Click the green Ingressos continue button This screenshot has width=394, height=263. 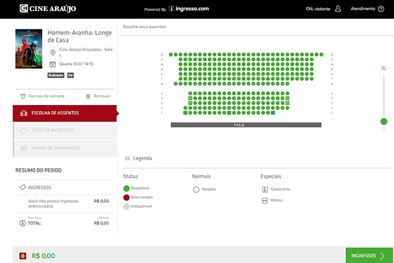pos(369,255)
